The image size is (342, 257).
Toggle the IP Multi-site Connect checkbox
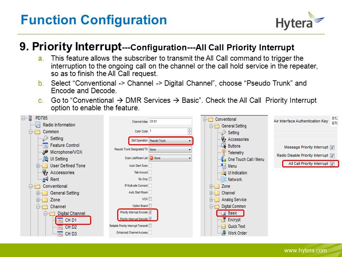(x=150, y=186)
